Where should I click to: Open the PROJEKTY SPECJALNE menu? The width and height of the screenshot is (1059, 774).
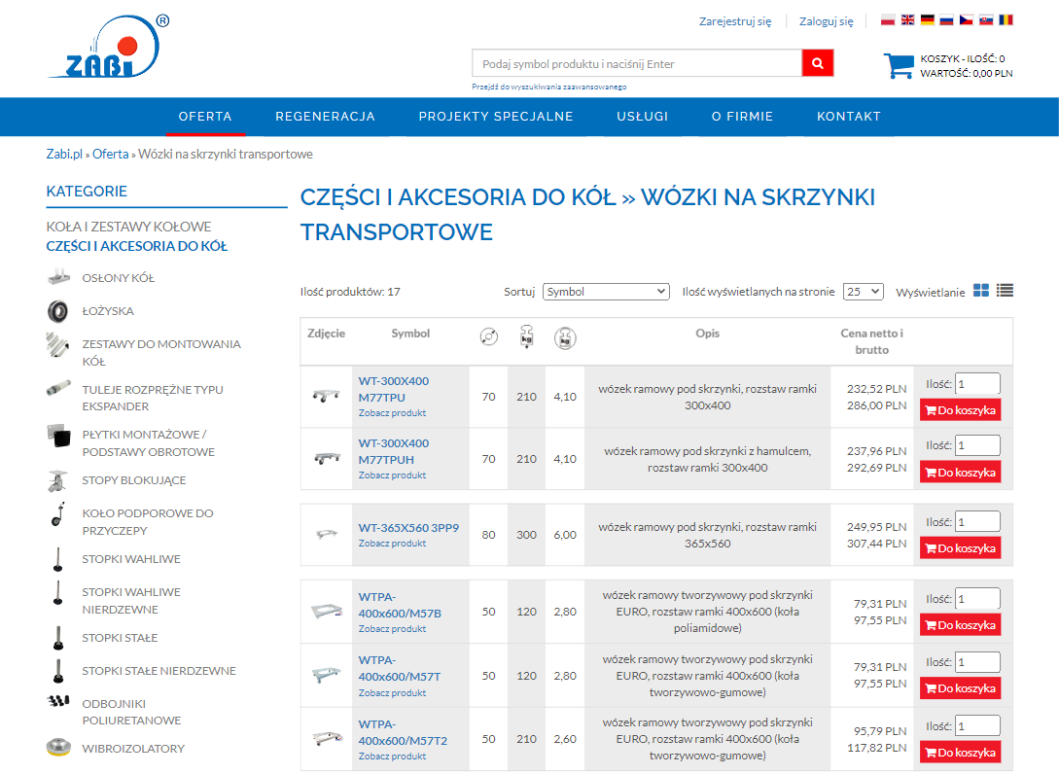(x=496, y=116)
